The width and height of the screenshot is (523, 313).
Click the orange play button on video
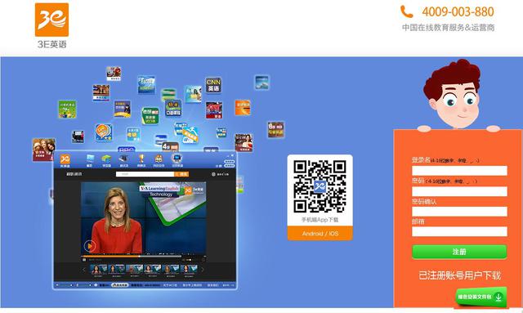89,246
